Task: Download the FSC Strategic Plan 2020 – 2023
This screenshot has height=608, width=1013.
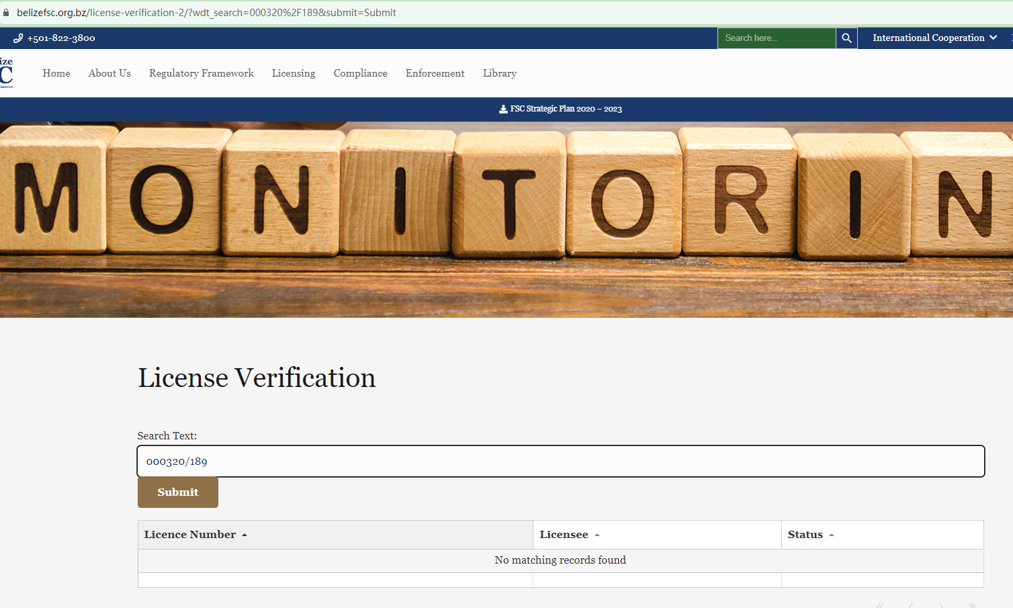Action: pyautogui.click(x=560, y=109)
